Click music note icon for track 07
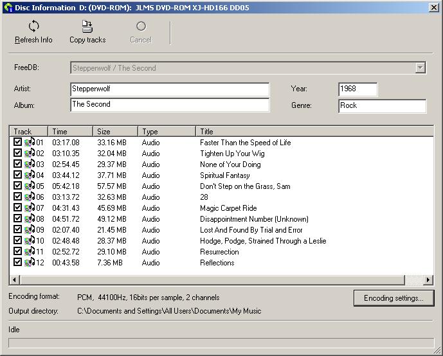Image resolution: width=443 pixels, height=356 pixels. click(30, 208)
